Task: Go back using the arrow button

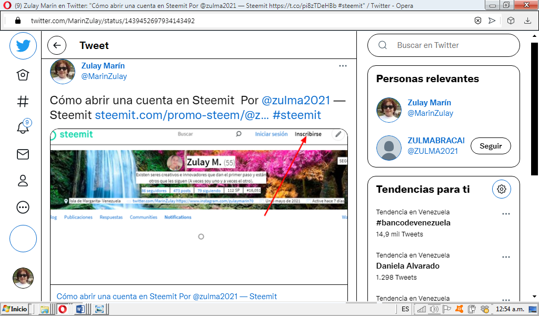Action: (x=57, y=45)
